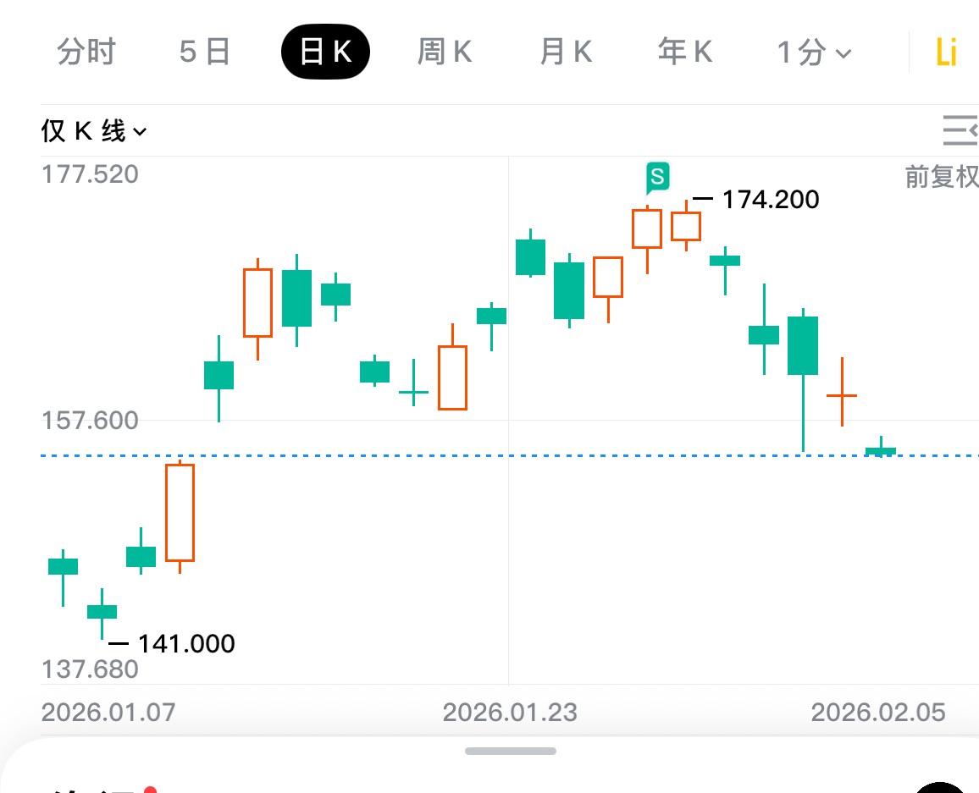This screenshot has height=793, width=979.
Task: Select the candle with the 141.000 low
Action: pyautogui.click(x=102, y=611)
